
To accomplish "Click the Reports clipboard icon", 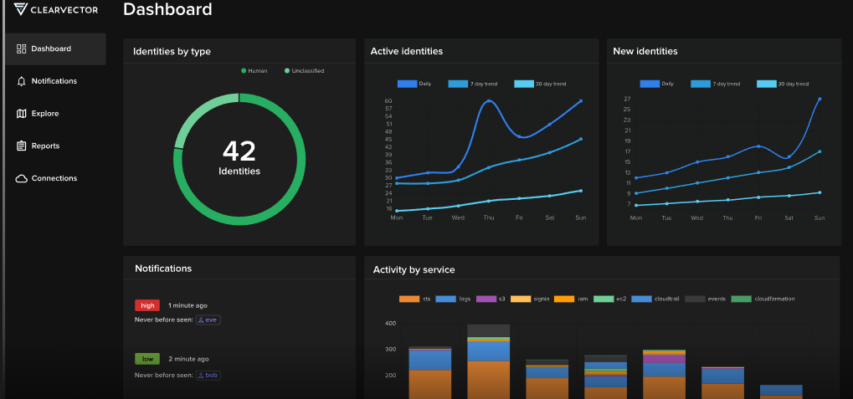I will 22,146.
